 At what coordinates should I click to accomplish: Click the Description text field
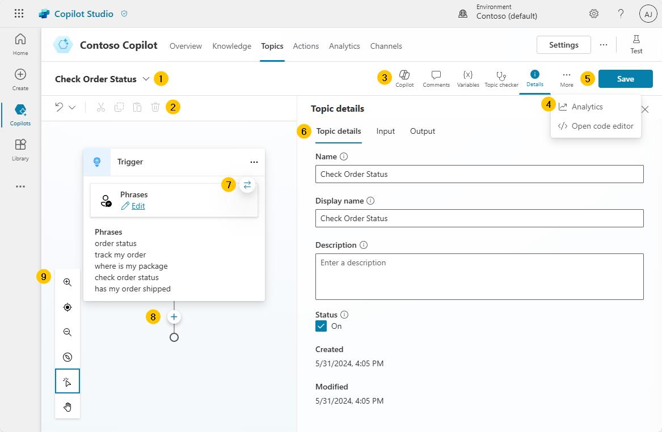pyautogui.click(x=479, y=276)
